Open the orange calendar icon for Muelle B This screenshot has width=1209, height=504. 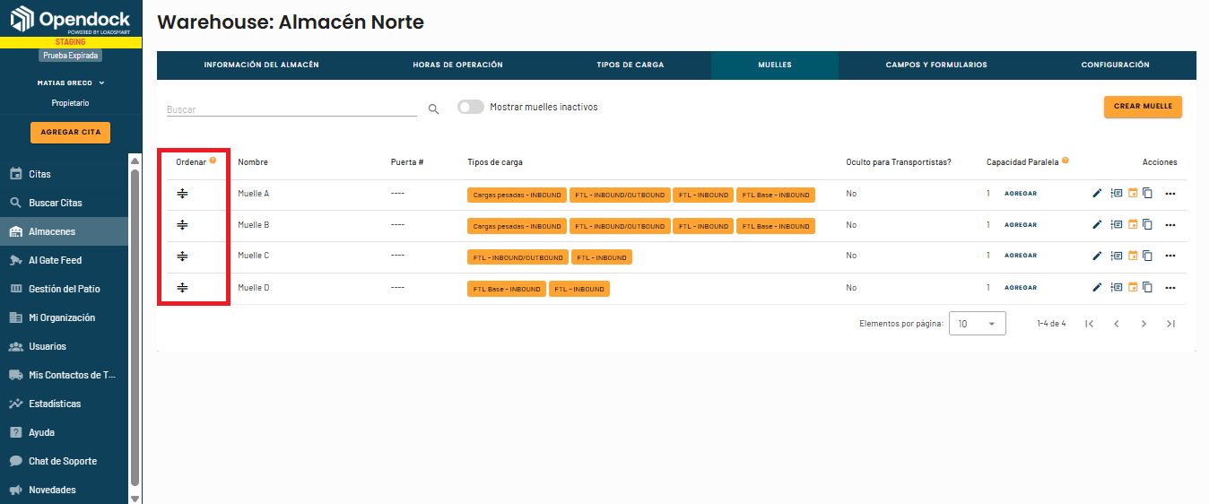tap(1133, 224)
